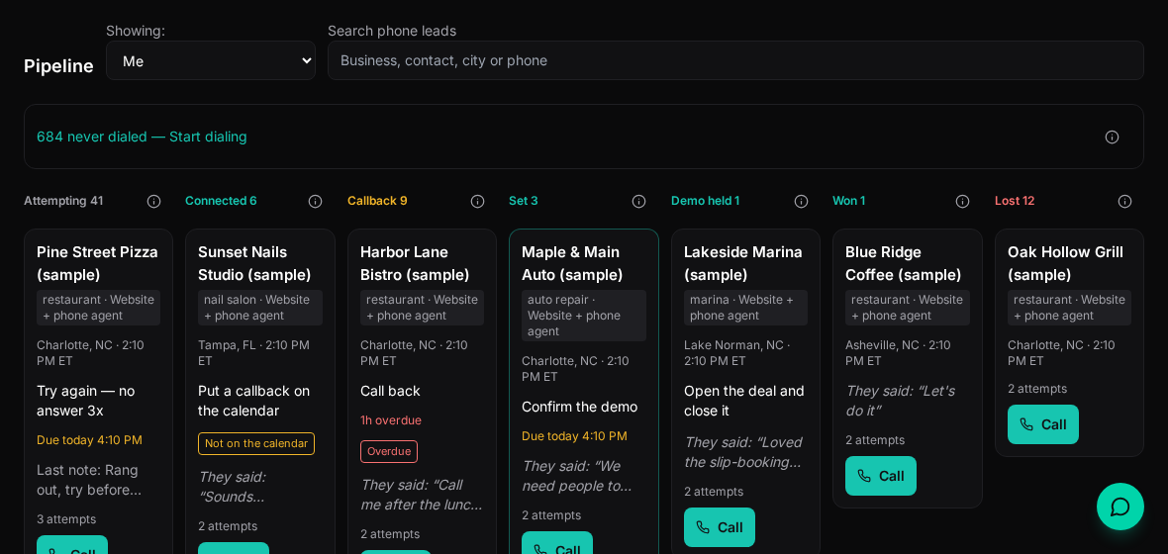Click the Pipeline heading

58,65
